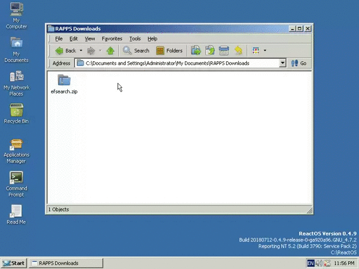Open the Start menu
Image resolution: width=359 pixels, height=269 pixels.
pos(14,263)
